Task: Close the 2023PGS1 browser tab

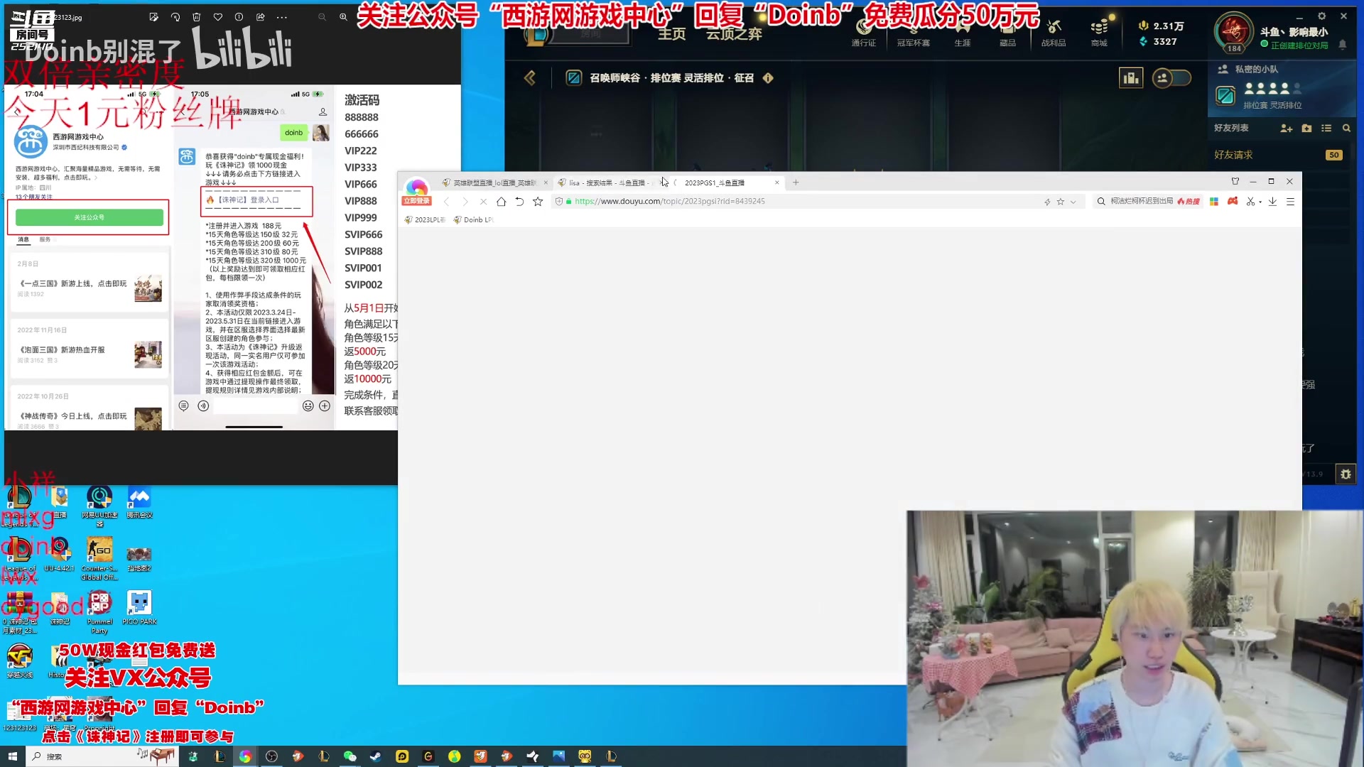Action: 777,183
